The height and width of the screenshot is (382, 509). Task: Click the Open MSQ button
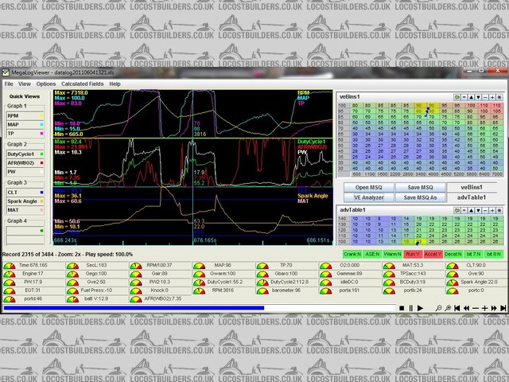point(368,187)
